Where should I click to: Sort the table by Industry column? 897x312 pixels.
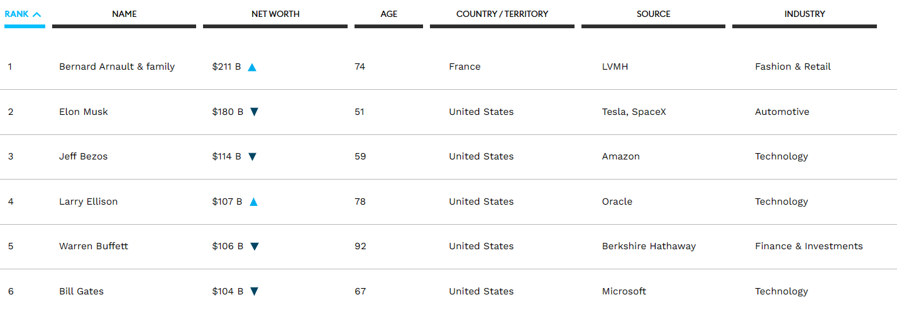click(x=804, y=14)
